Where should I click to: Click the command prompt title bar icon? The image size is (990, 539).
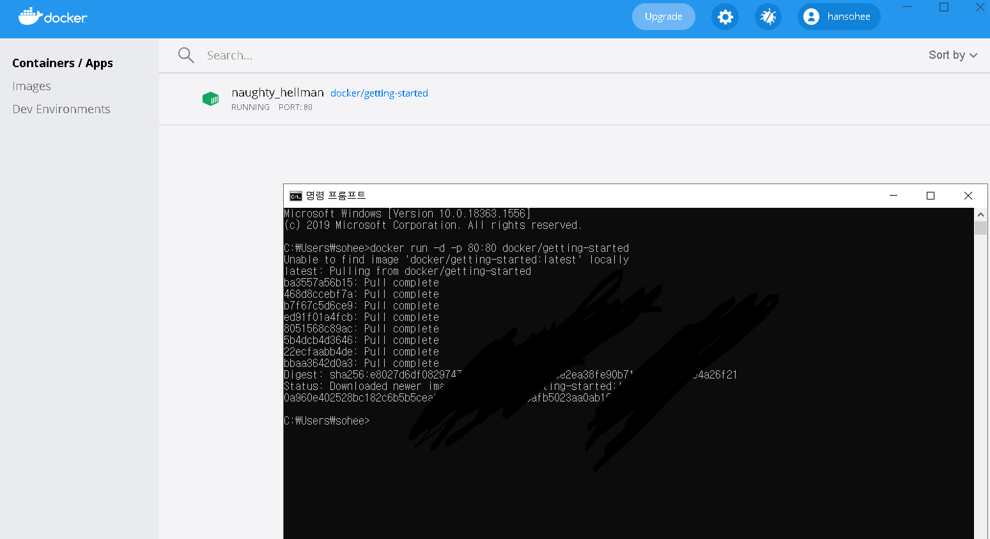(x=295, y=196)
